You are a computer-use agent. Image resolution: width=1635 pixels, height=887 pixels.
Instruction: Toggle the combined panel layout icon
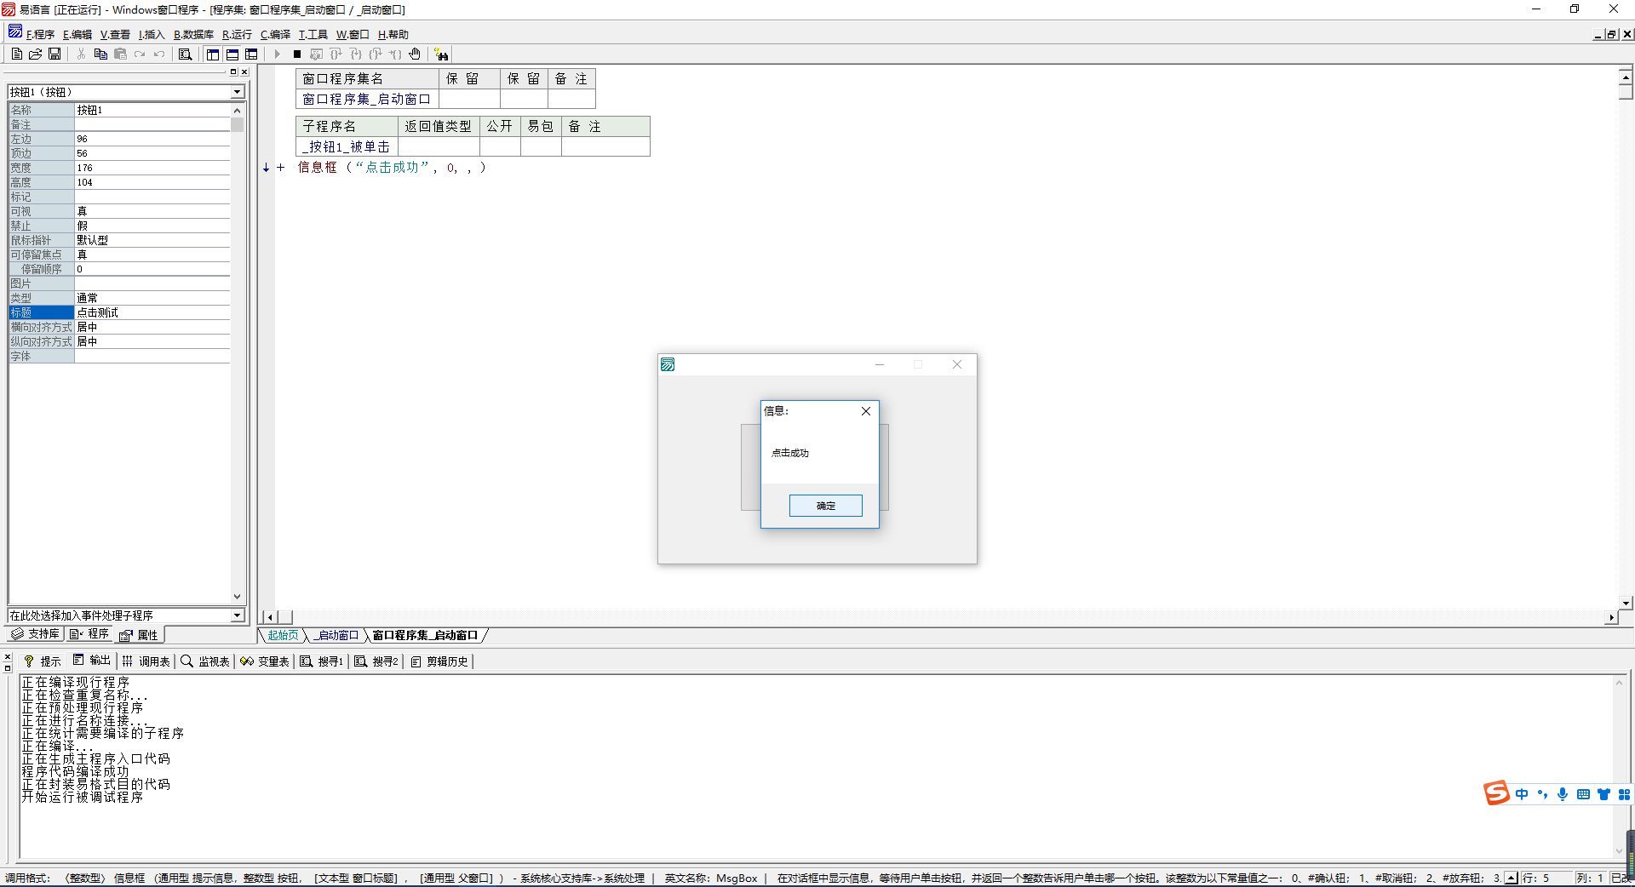click(x=251, y=54)
